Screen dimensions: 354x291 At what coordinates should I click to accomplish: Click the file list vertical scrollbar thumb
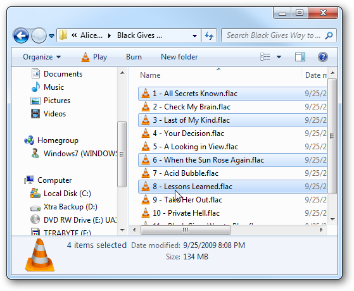(332, 136)
